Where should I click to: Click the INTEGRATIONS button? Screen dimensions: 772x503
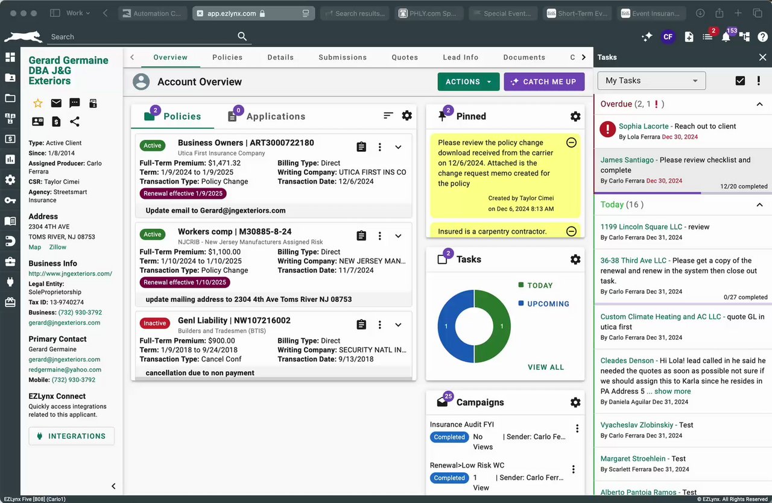tap(71, 436)
